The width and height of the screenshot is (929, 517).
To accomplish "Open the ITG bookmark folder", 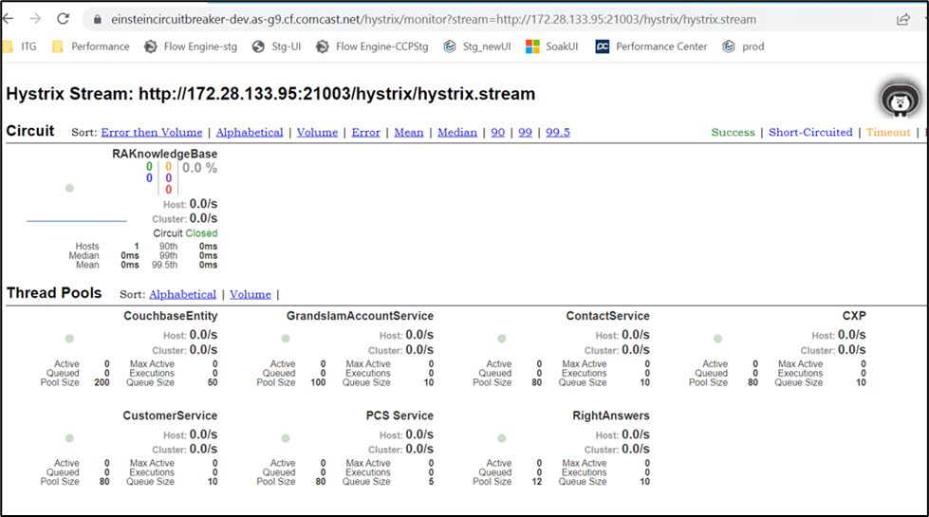I will [x=21, y=46].
